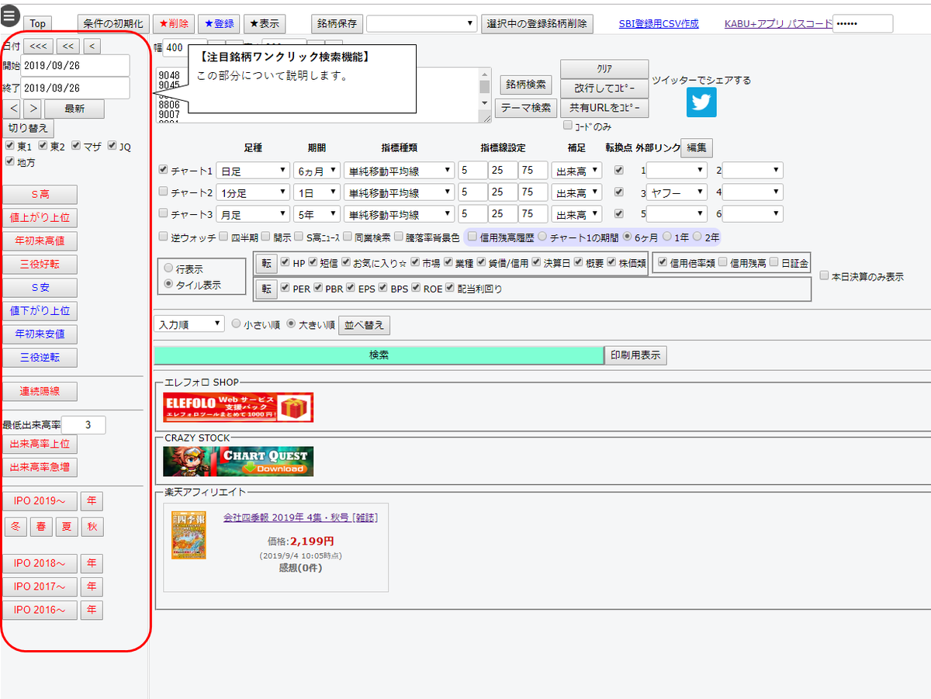
Task: Open チャート2 足種 dropdown showing 1分足
Action: tap(252, 192)
